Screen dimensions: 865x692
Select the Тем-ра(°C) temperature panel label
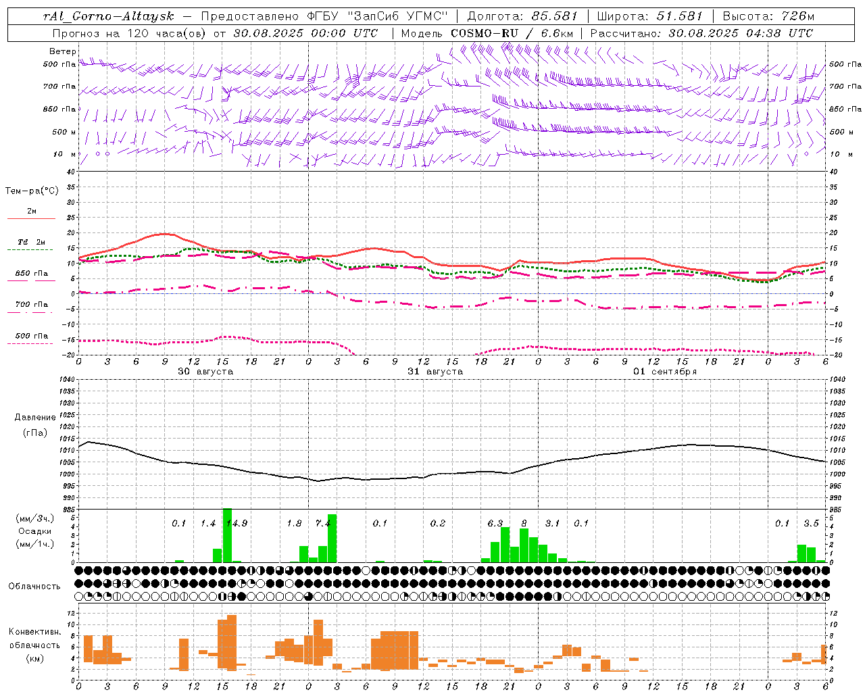click(32, 191)
